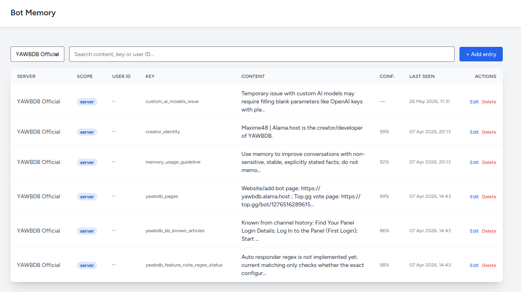Edit the yawbdb_kb_known_articles entry
The width and height of the screenshot is (521, 292).
pos(474,231)
